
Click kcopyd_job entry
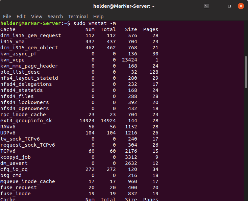click(x=16, y=157)
